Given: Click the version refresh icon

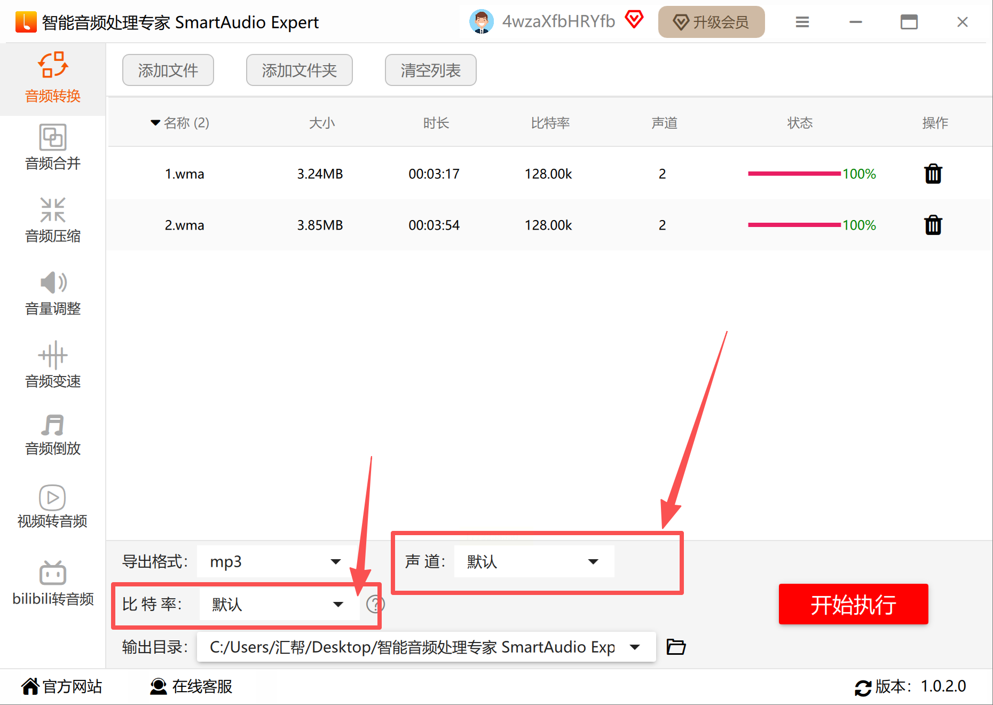Looking at the screenshot, I should click(x=863, y=687).
